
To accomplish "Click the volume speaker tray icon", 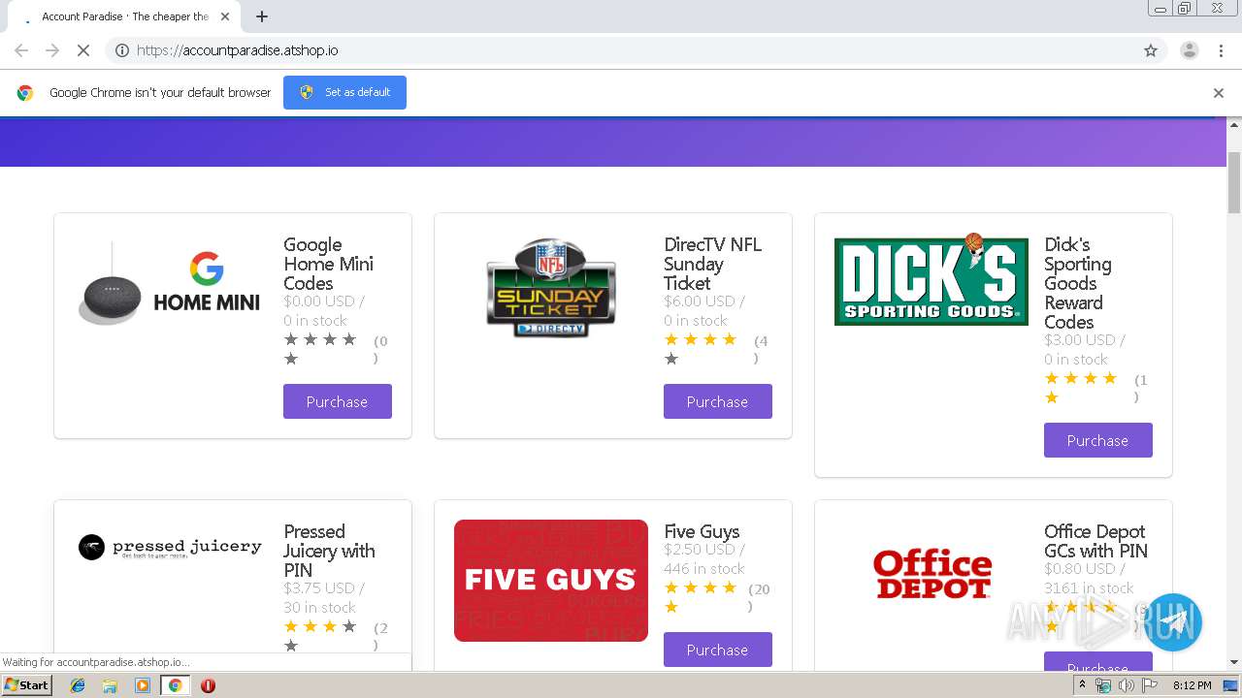I will pos(1126,685).
